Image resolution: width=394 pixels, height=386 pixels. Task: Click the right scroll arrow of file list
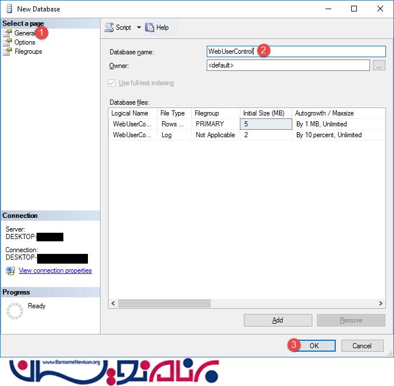click(381, 303)
